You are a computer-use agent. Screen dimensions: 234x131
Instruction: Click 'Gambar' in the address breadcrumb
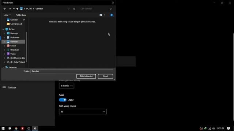pos(39,9)
